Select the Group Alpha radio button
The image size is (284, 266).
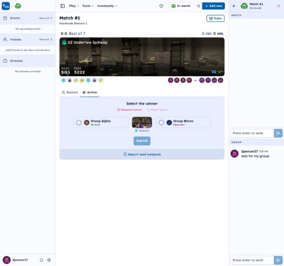click(79, 122)
